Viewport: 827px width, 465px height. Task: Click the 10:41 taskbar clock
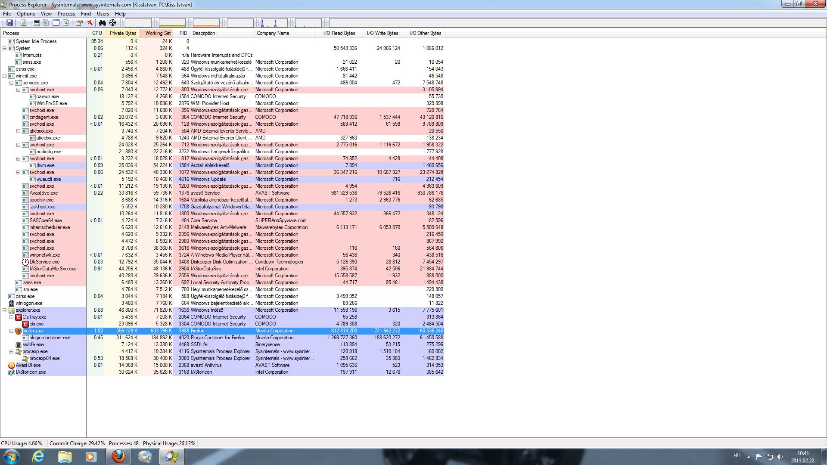[803, 453]
